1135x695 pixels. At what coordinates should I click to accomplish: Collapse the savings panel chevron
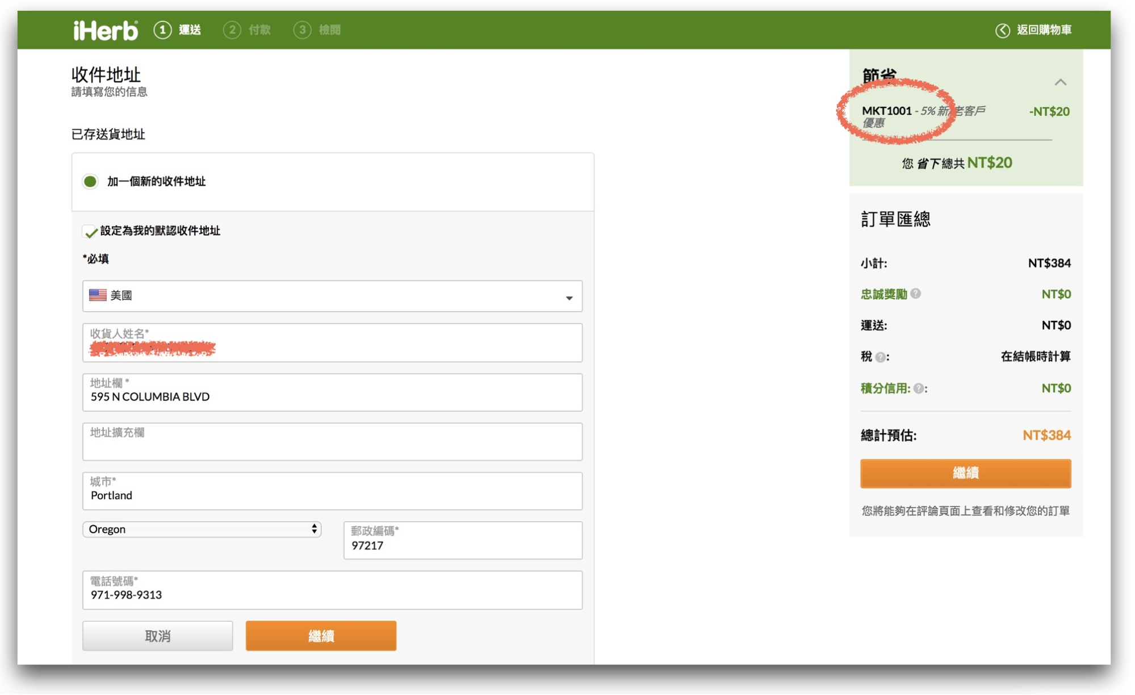(x=1060, y=82)
